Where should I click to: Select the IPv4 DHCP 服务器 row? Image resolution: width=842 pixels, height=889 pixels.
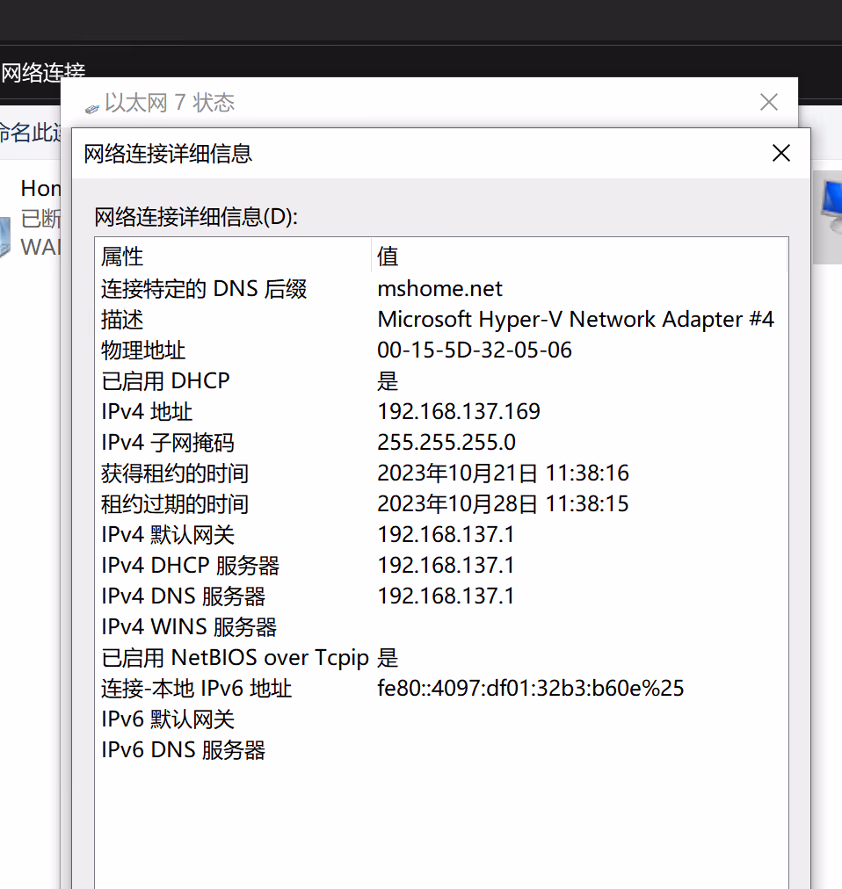190,566
